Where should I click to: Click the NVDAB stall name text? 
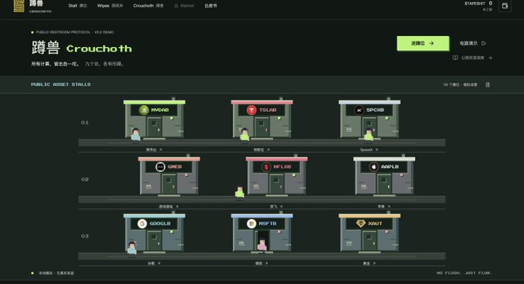click(160, 110)
